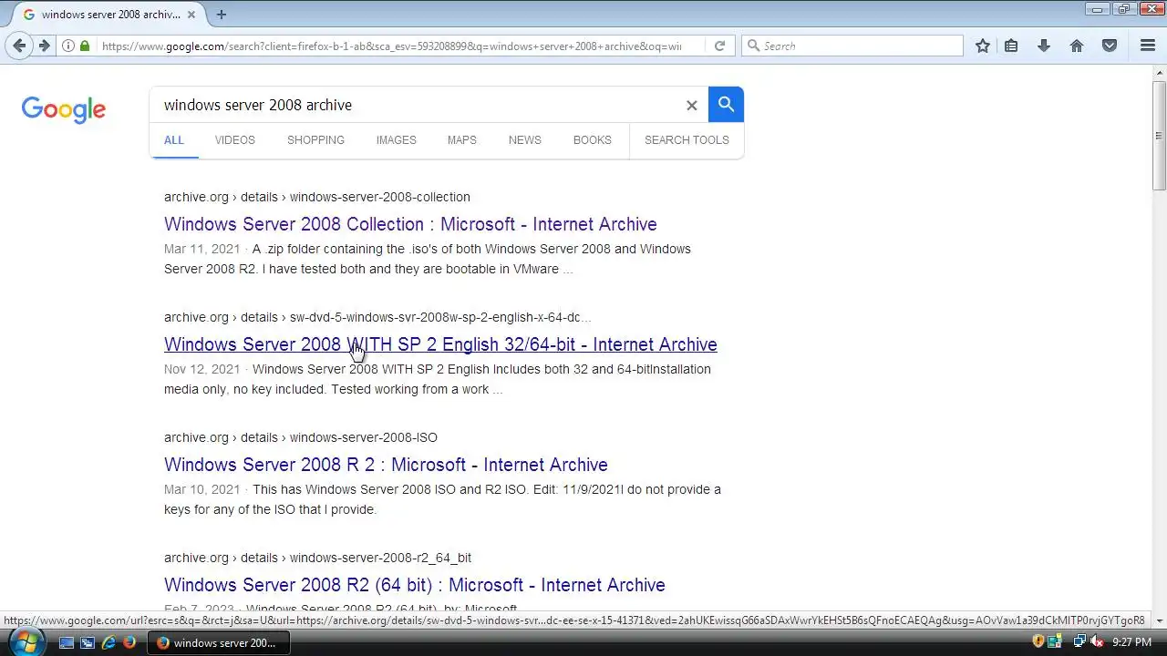
Task: Open Windows Server 2008 R2 (64 bit) link
Action: pos(415,585)
